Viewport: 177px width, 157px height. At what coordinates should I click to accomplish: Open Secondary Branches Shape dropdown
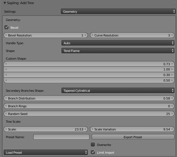coord(118,90)
